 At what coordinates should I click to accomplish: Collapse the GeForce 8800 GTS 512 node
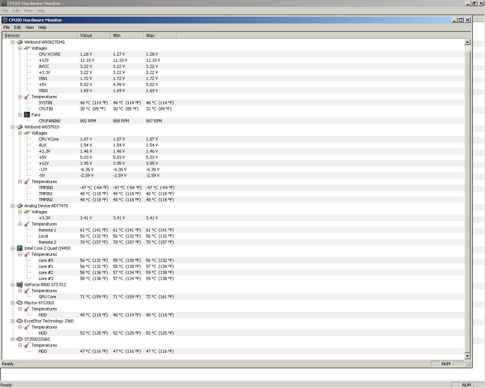13,285
